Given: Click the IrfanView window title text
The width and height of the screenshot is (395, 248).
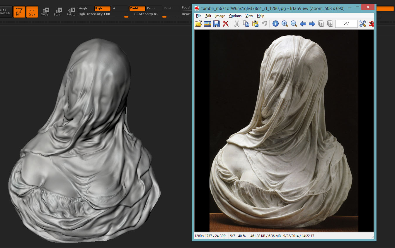Looking at the screenshot, I should tap(273, 8).
